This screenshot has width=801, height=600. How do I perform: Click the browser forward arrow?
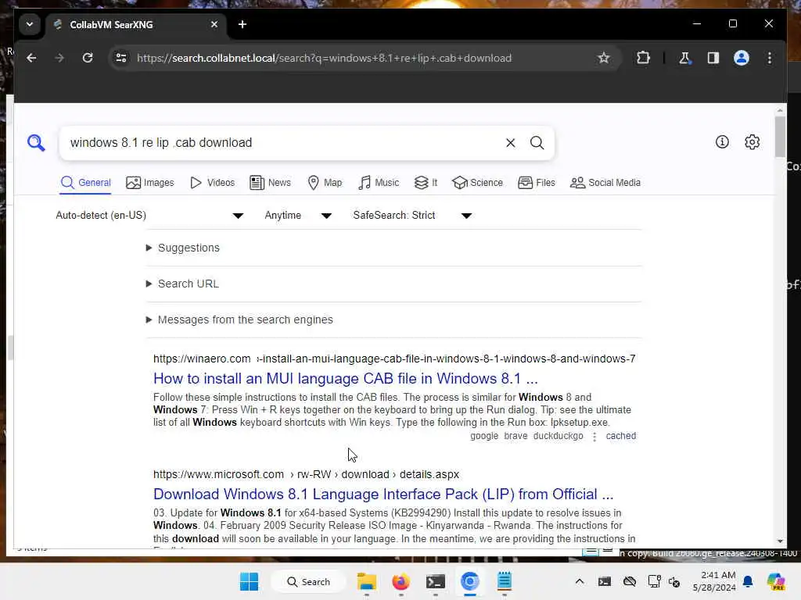pos(59,58)
